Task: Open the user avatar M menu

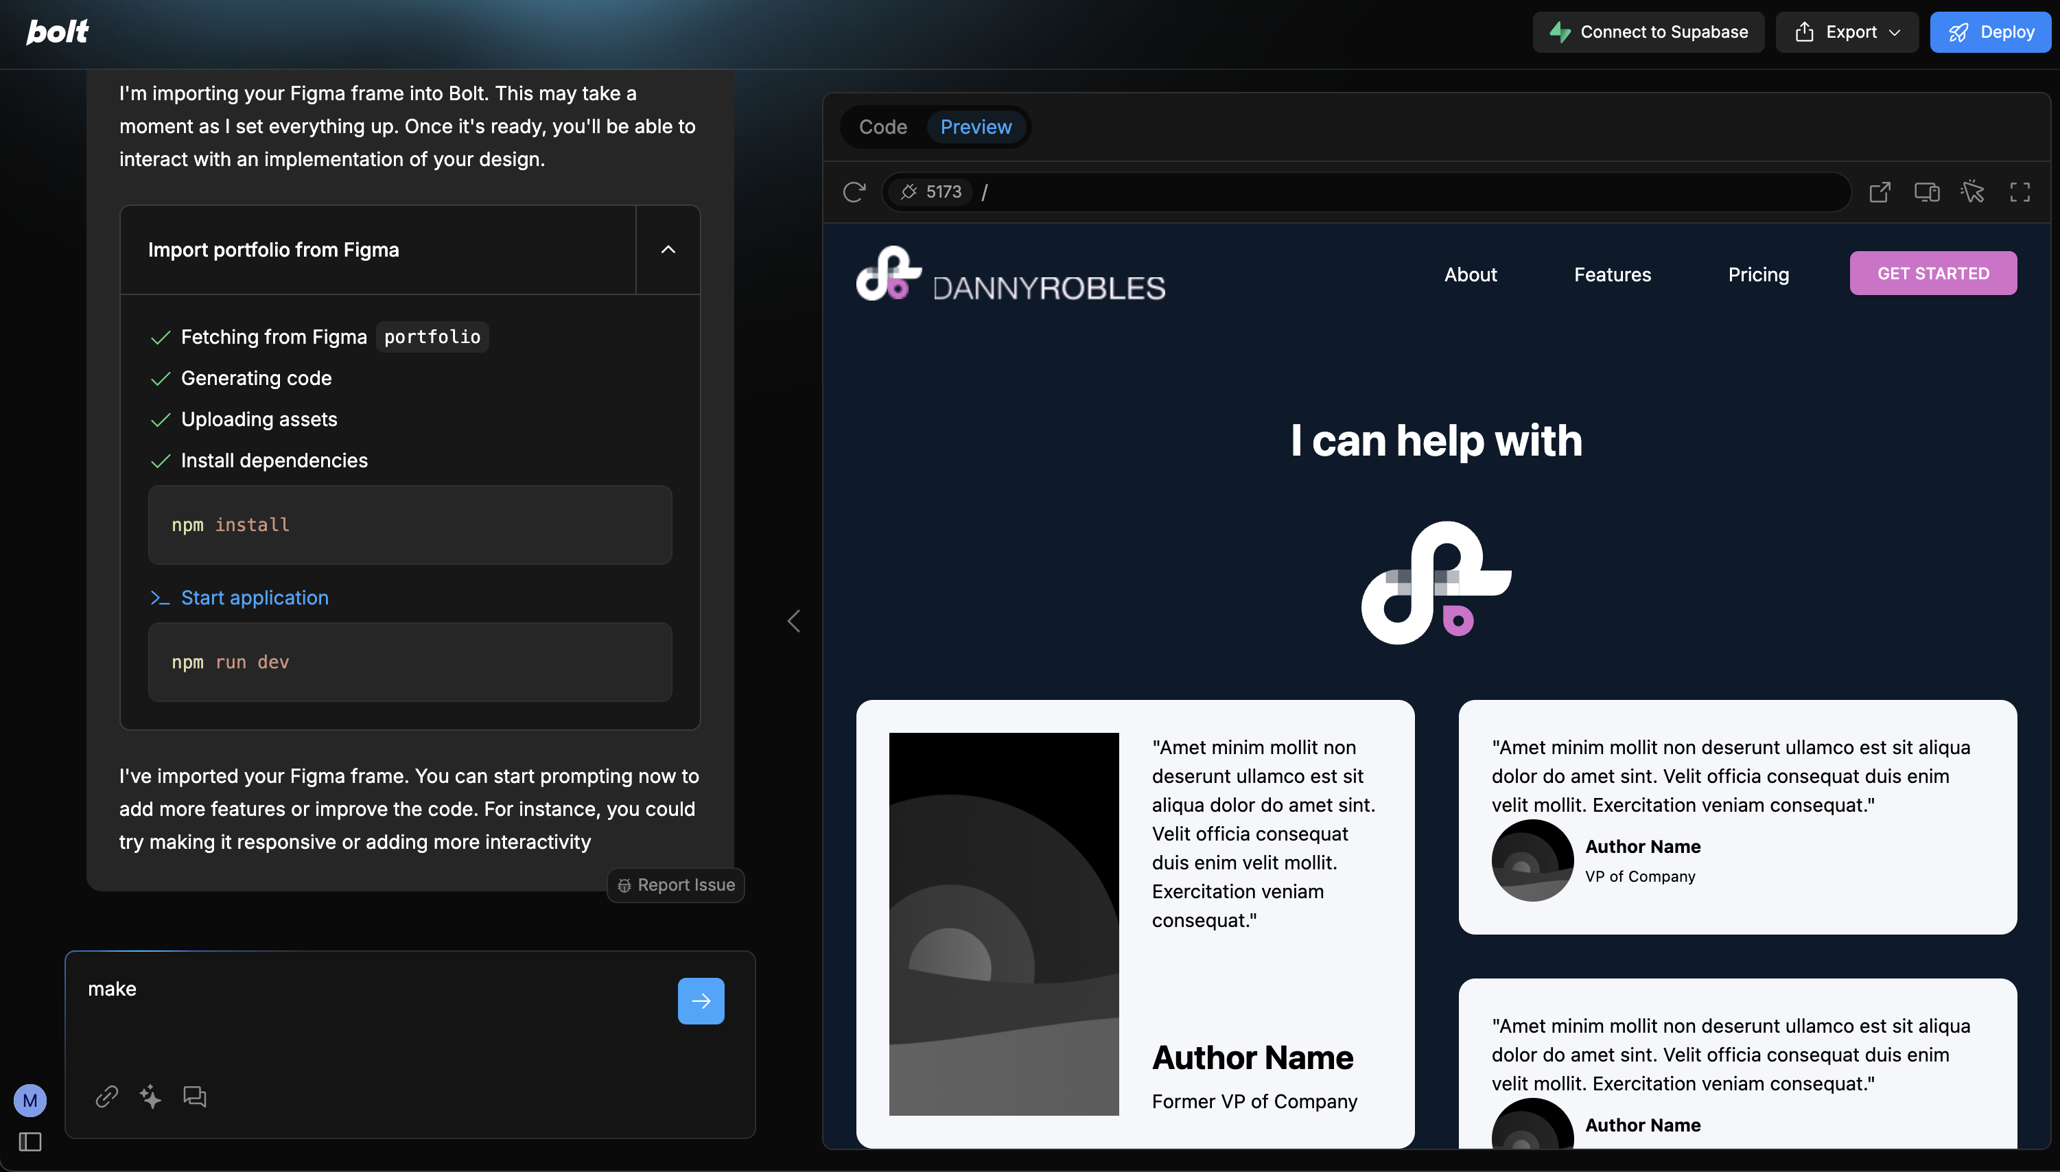Action: pos(30,1099)
